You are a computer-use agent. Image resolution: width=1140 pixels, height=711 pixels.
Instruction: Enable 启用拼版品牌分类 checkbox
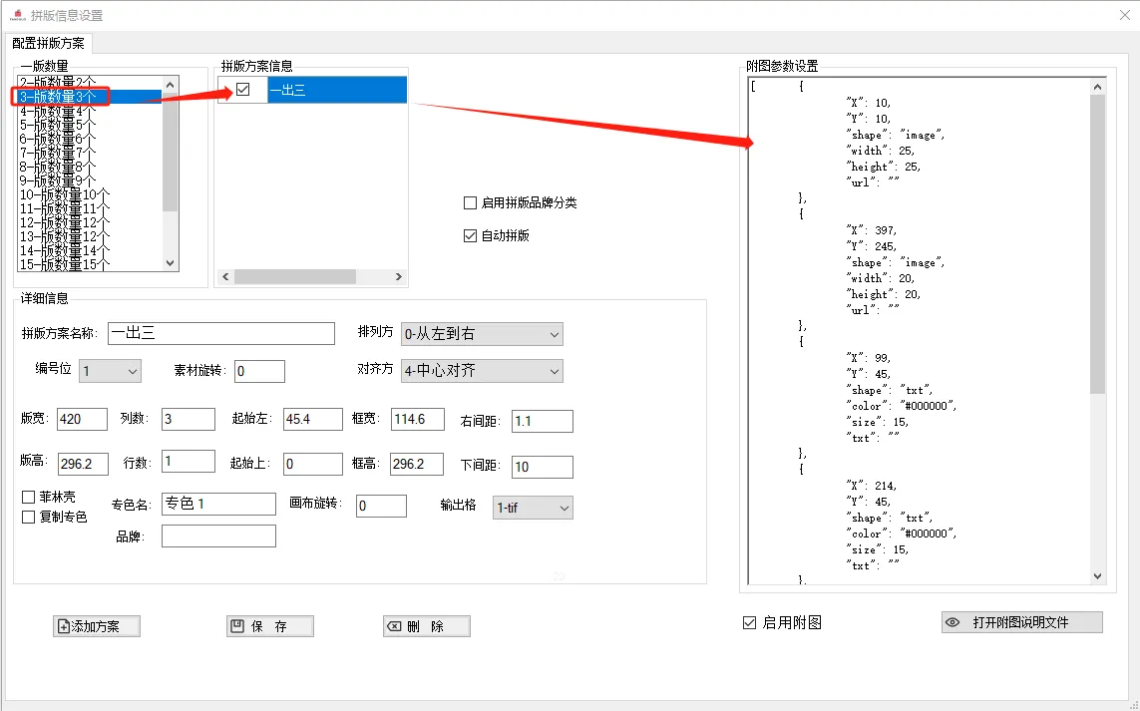(471, 202)
